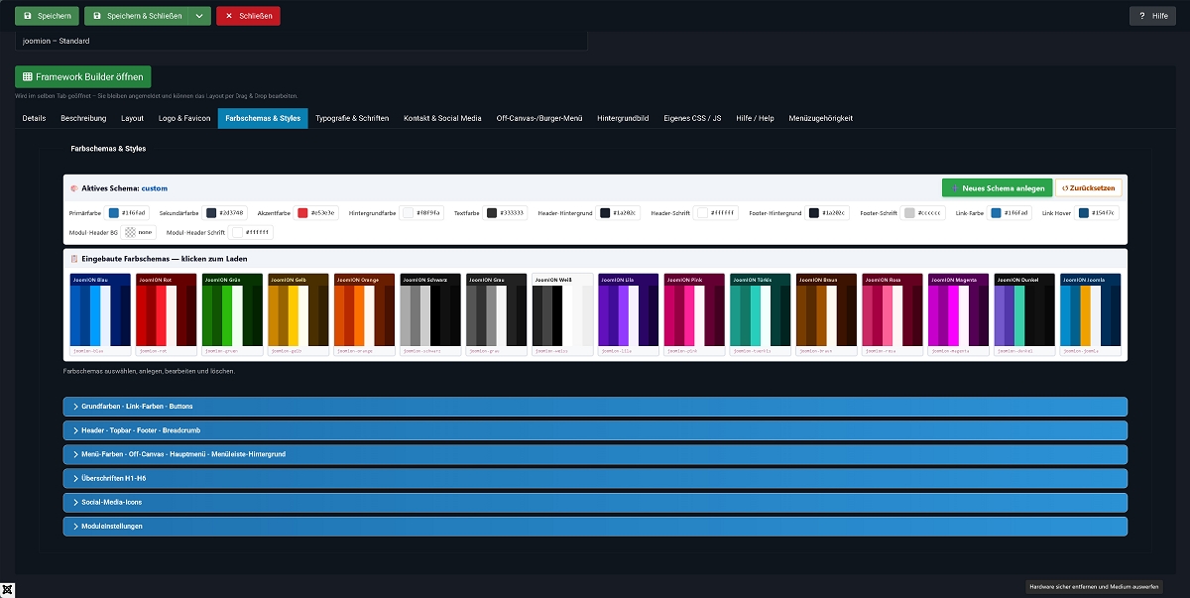Image resolution: width=1190 pixels, height=598 pixels.
Task: Edit the Footer-Hintergrund color swatch
Action: click(814, 213)
